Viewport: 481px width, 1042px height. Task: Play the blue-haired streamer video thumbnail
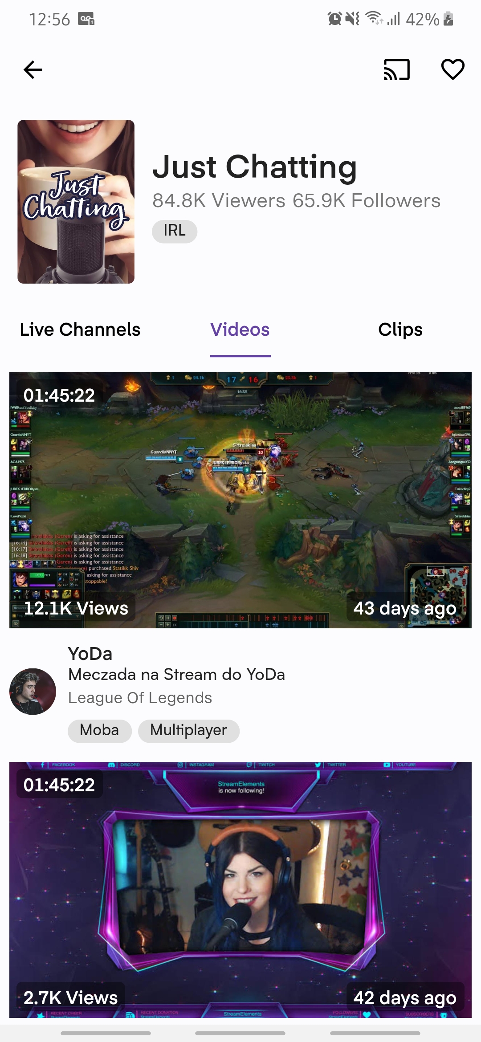240,890
